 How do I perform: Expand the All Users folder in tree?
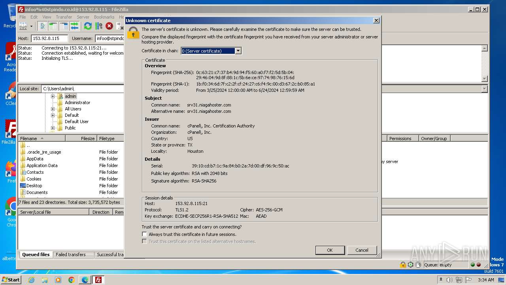[x=53, y=109]
